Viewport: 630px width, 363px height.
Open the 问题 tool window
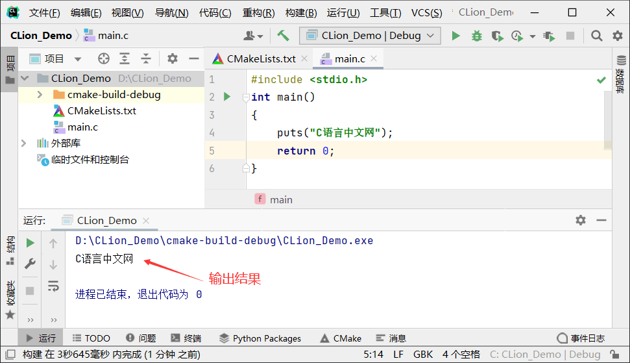tap(141, 338)
